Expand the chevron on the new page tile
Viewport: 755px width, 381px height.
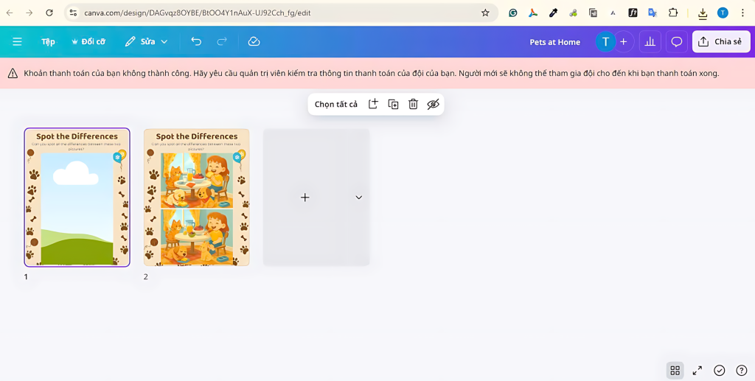click(x=358, y=198)
